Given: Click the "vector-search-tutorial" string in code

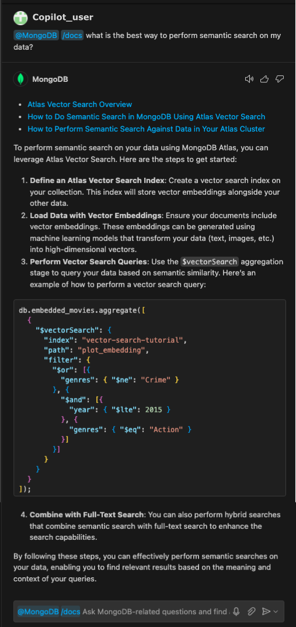Looking at the screenshot, I should [x=133, y=340].
